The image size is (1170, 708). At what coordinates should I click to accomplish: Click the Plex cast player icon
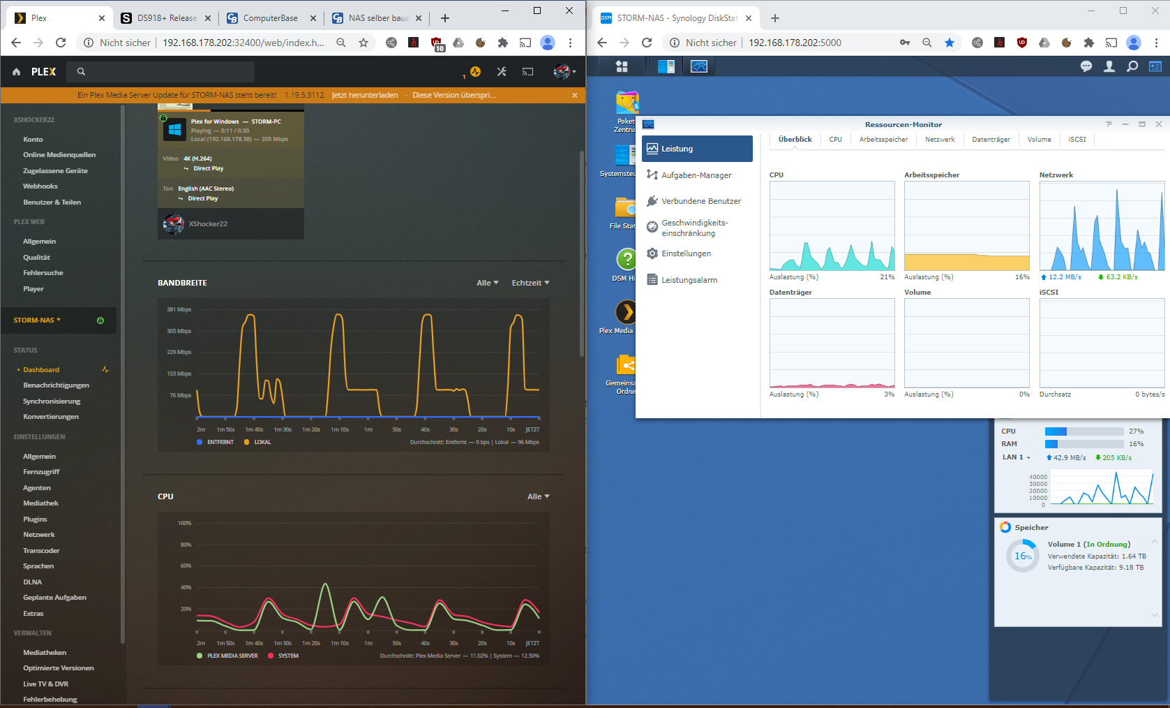point(528,71)
